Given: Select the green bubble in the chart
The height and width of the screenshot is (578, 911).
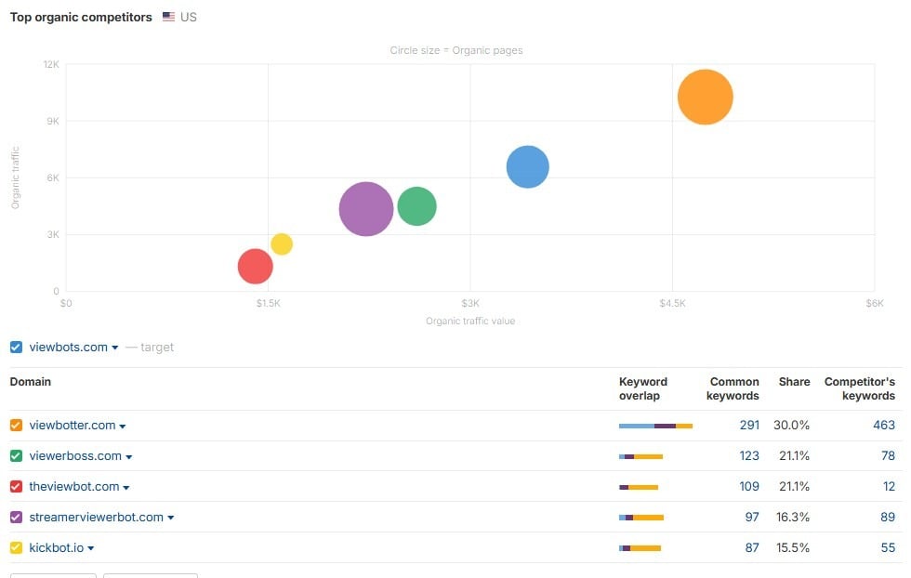Looking at the screenshot, I should click(x=416, y=206).
